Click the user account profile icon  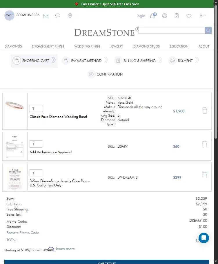click(x=165, y=16)
